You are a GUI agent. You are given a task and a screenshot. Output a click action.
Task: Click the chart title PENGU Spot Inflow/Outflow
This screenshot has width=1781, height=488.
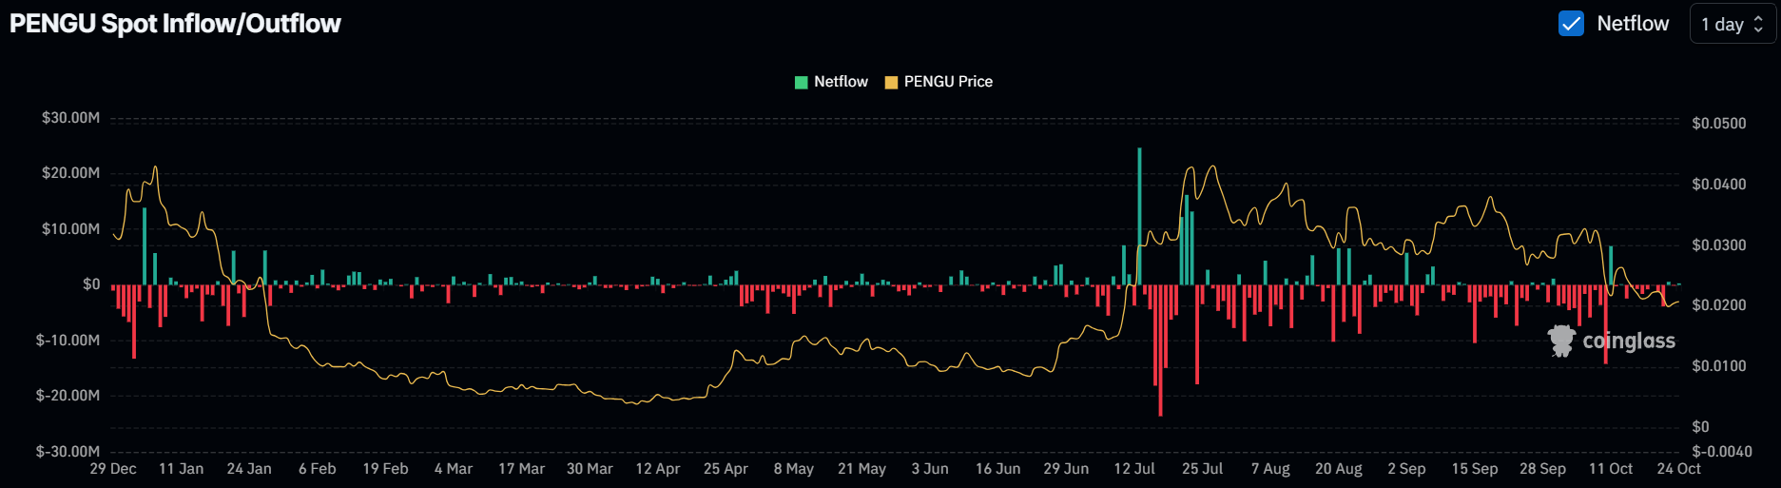pyautogui.click(x=175, y=24)
